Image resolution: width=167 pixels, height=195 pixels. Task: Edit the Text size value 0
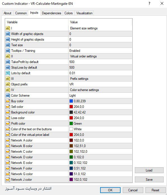(x=100, y=45)
